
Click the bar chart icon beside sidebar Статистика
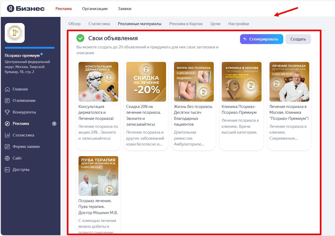[7, 135]
